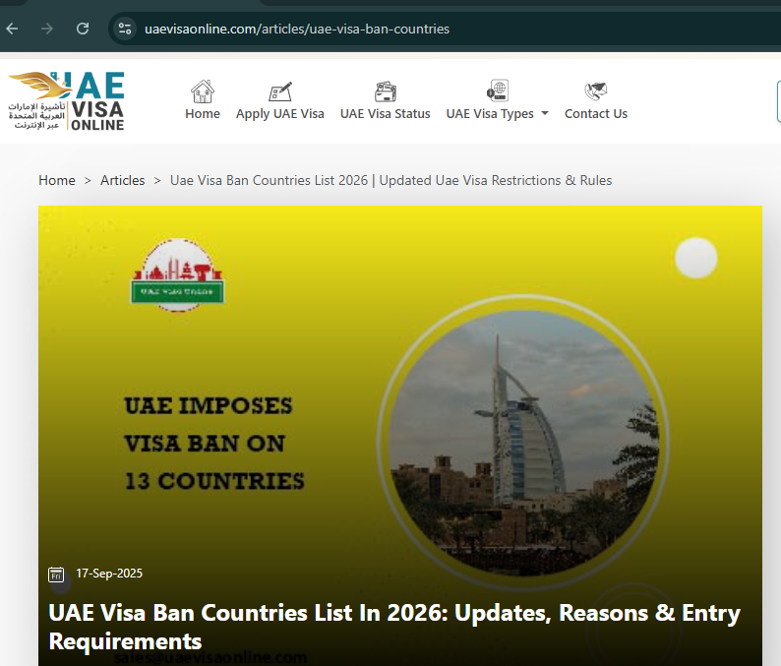Viewport: 781px width, 666px height.
Task: Go to UAE Visa Status page
Action: (x=385, y=114)
